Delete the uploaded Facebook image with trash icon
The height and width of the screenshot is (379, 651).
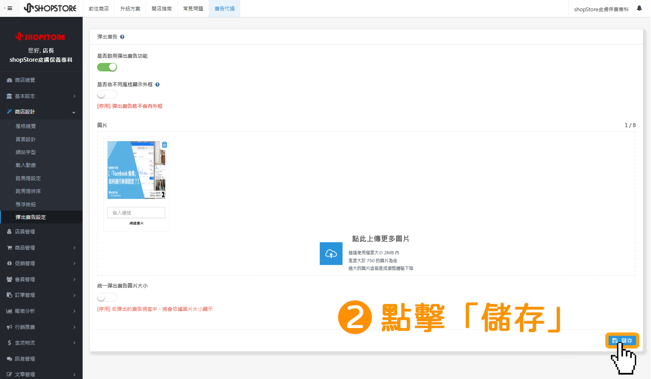[164, 145]
